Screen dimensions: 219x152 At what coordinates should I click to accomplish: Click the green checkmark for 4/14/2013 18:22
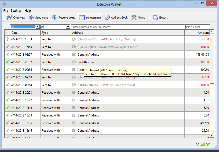click(x=8, y=100)
